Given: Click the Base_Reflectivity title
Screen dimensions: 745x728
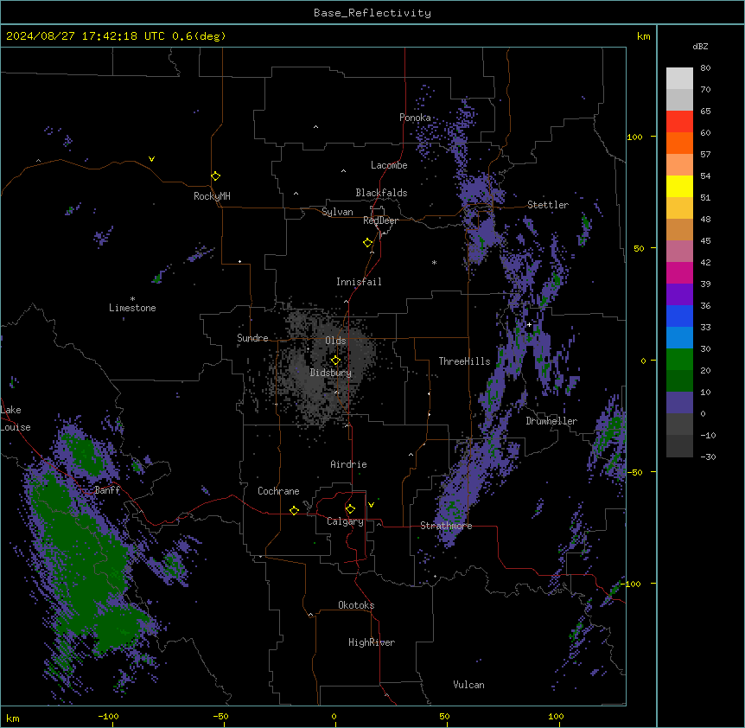Looking at the screenshot, I should point(372,13).
